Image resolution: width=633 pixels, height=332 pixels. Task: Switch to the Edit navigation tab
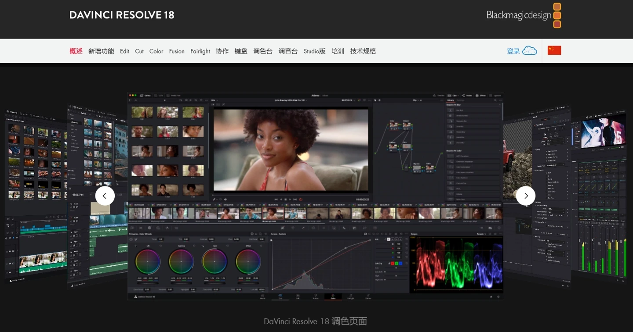[124, 51]
